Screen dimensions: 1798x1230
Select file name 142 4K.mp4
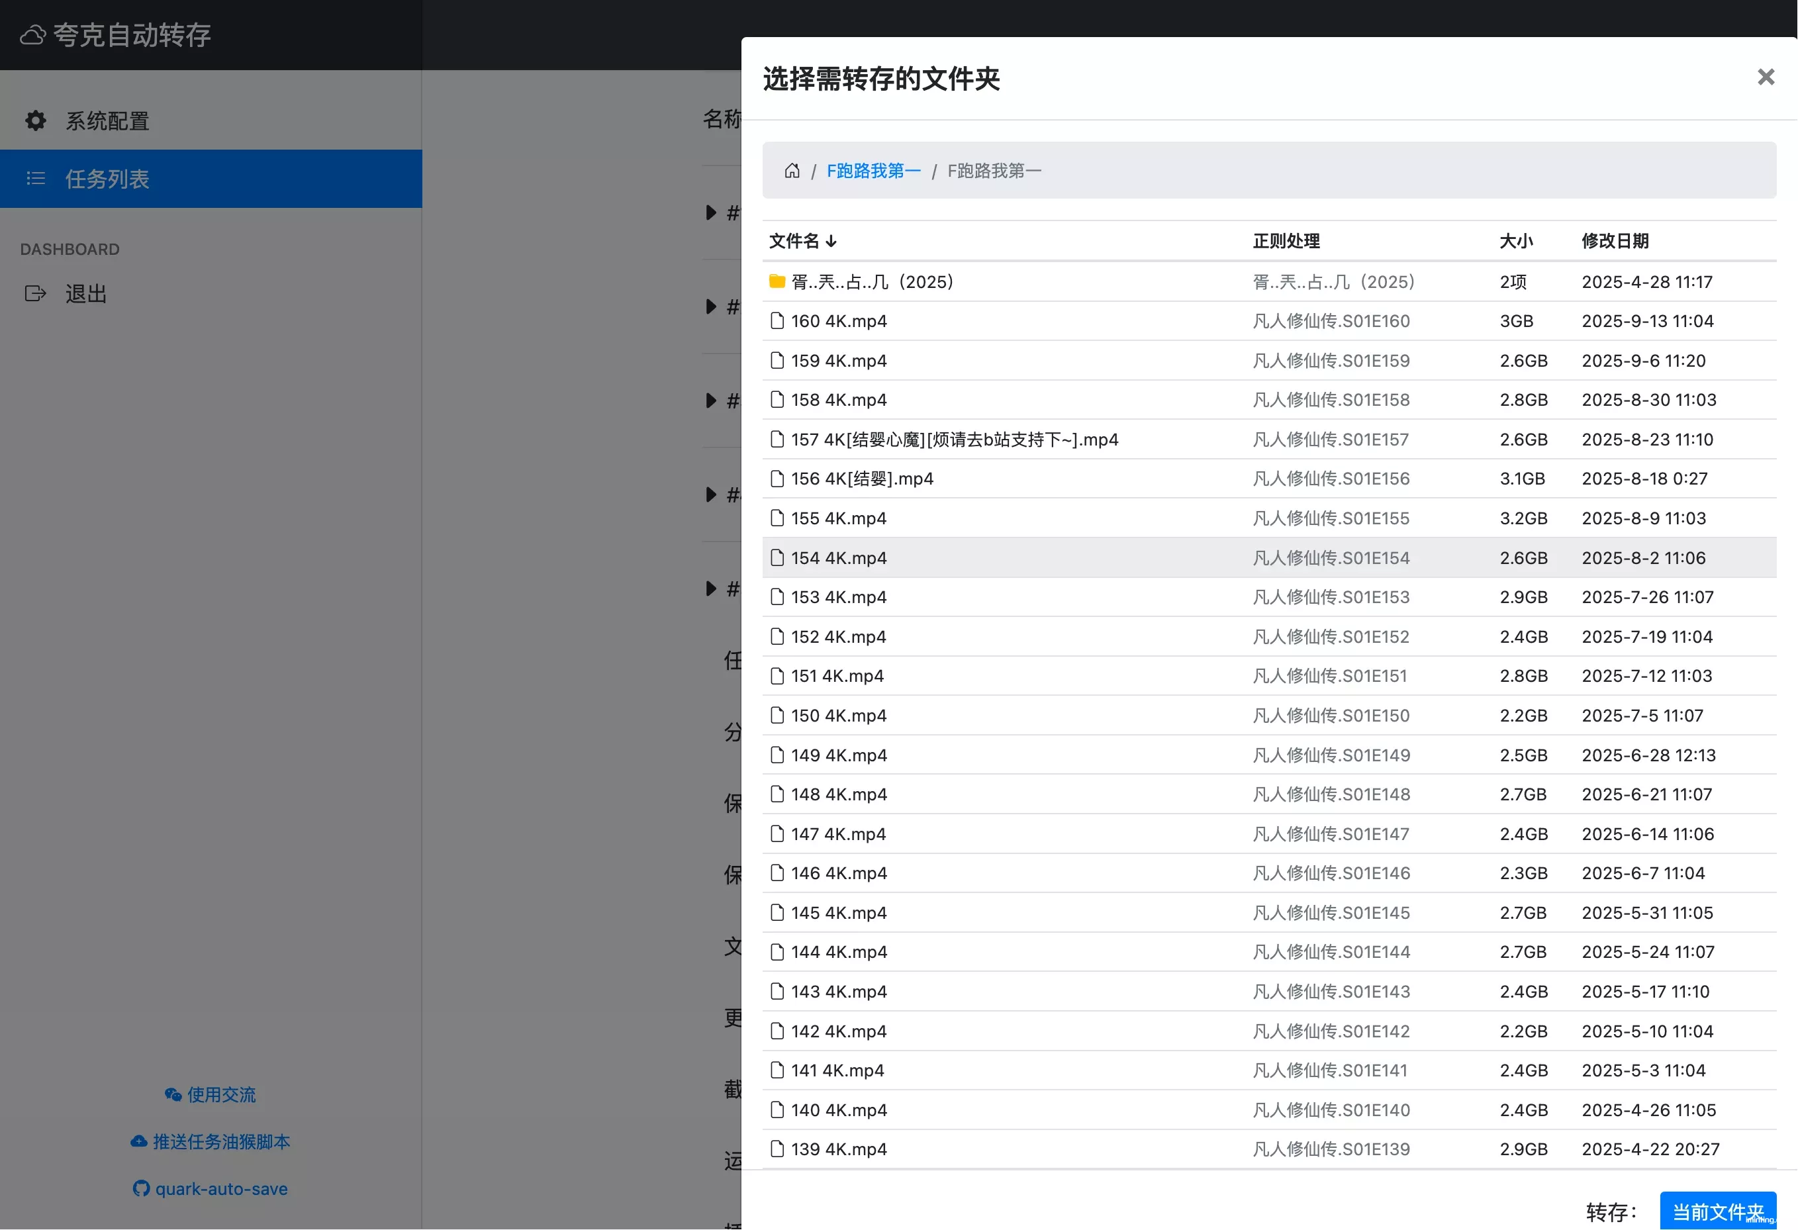tap(838, 1031)
